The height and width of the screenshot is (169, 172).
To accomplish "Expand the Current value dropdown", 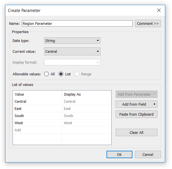I will 72,52.
